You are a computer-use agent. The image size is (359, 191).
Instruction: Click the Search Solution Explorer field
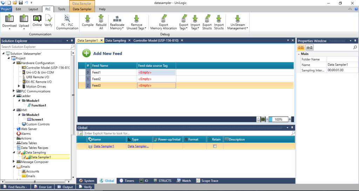click(x=35, y=47)
